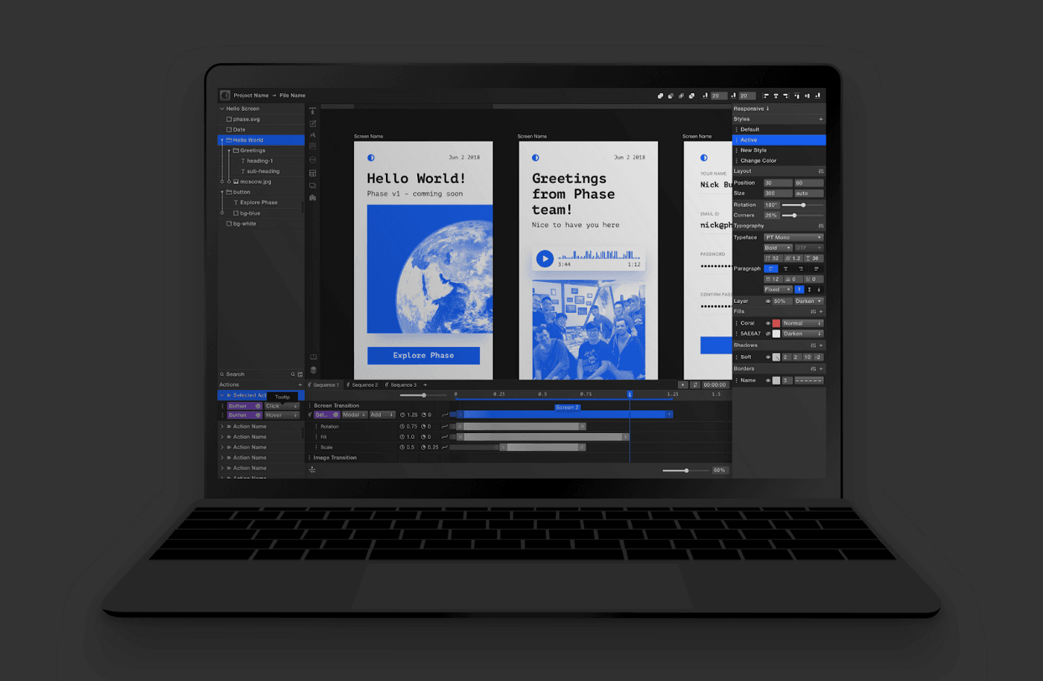
Task: Toggle Layer opacity visibility eye
Action: (x=768, y=301)
